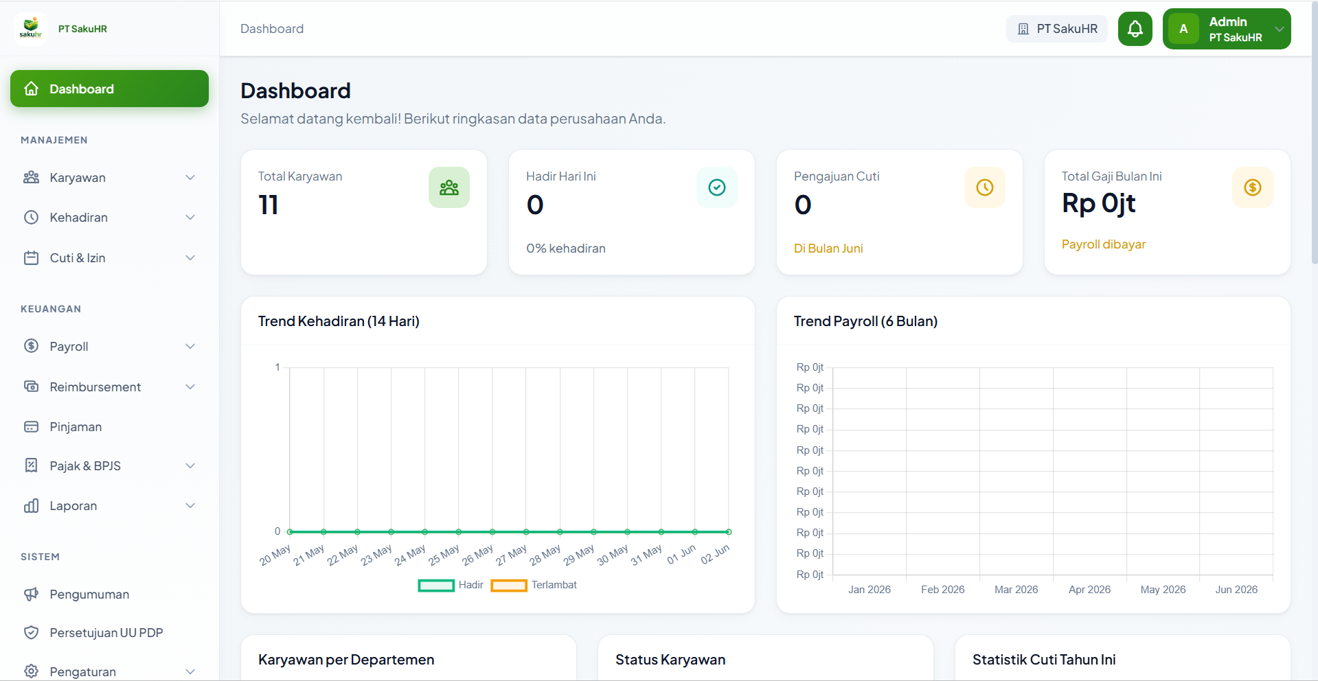This screenshot has width=1318, height=681.
Task: Click the PT SakuHR company button in header
Action: click(x=1057, y=29)
